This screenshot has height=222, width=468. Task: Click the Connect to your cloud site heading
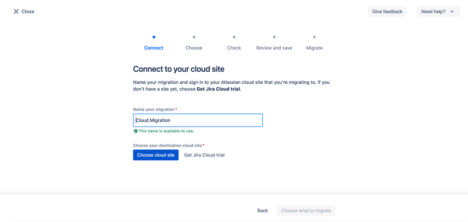tap(178, 69)
